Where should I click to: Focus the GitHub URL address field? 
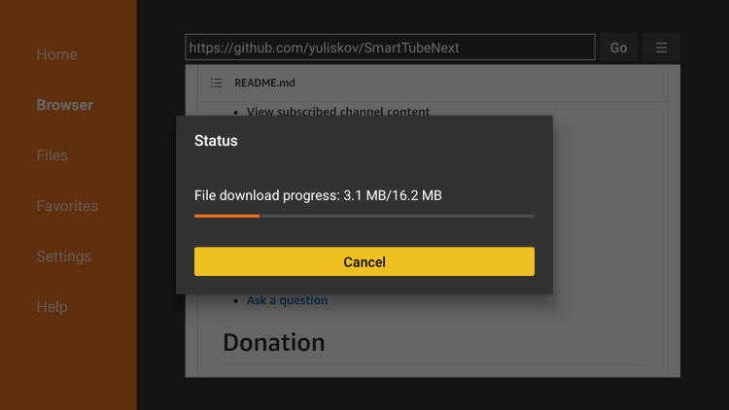pyautogui.click(x=390, y=47)
